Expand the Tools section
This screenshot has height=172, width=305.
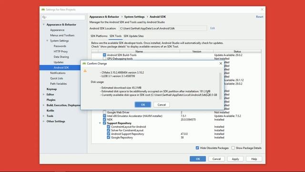pyautogui.click(x=43, y=116)
